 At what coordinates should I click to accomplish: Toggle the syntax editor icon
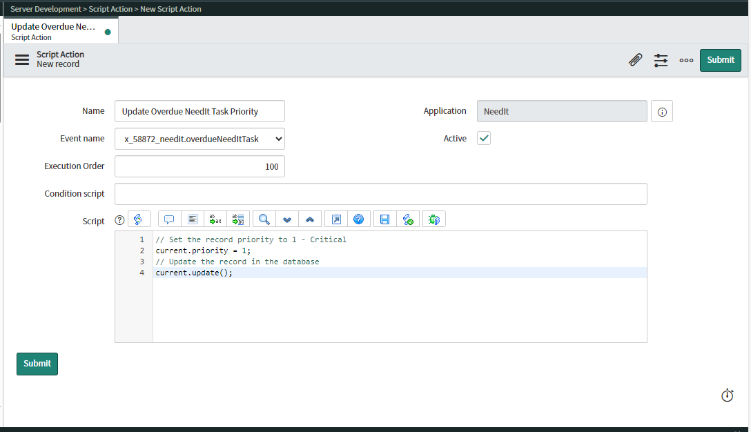click(x=139, y=219)
